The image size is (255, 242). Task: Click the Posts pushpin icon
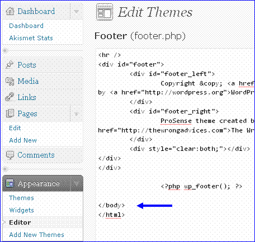pos(10,65)
